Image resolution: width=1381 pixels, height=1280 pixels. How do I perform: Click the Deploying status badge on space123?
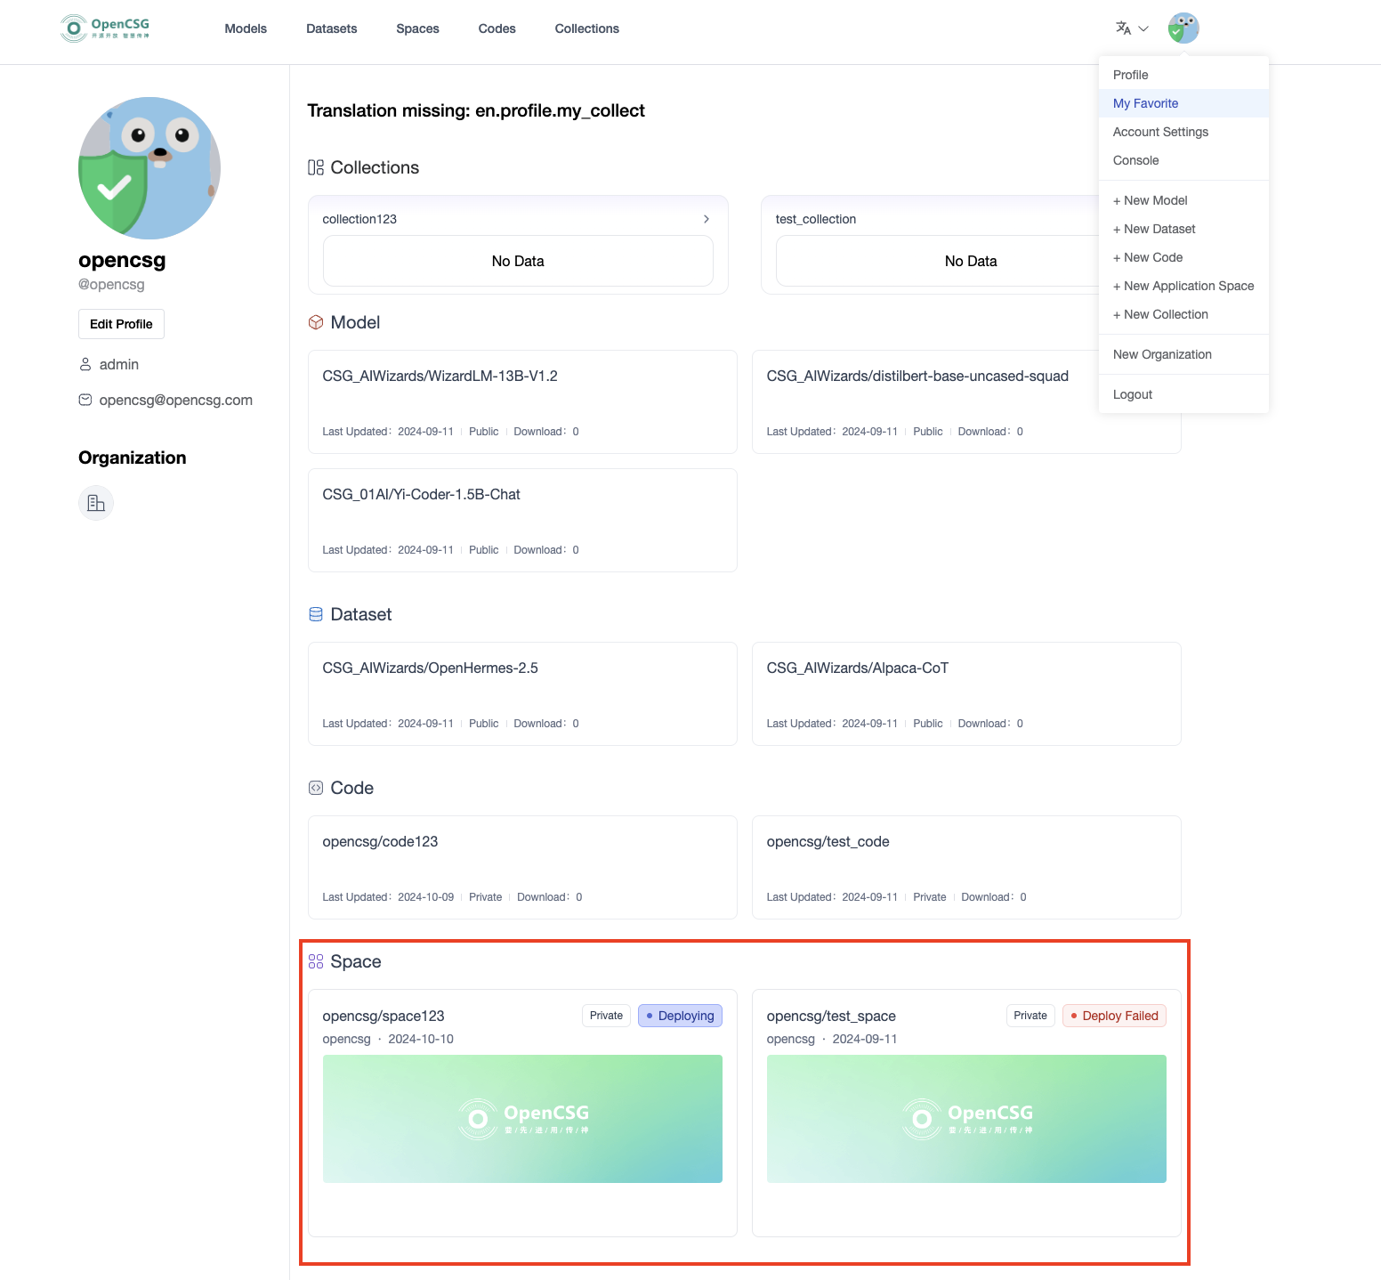(680, 1016)
